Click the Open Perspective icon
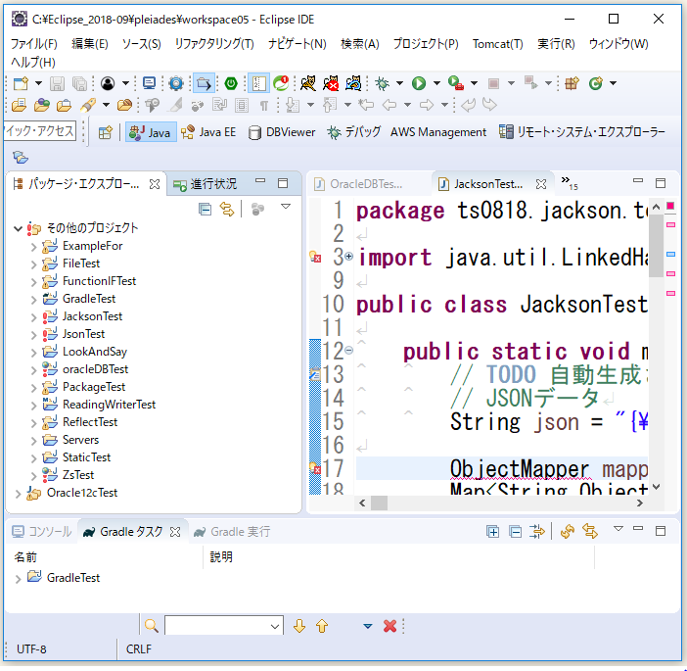 click(x=105, y=132)
